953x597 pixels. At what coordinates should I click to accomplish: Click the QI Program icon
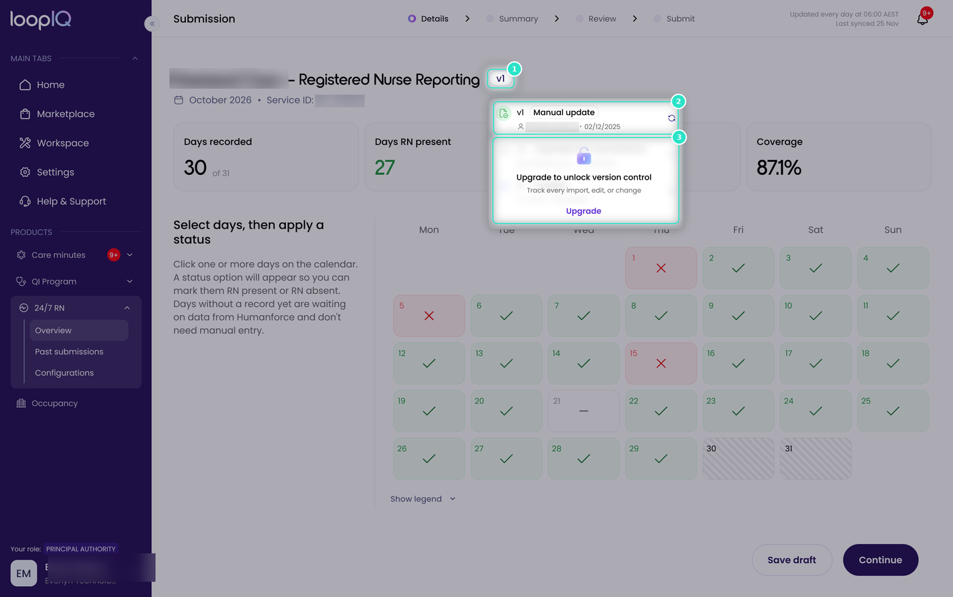tap(21, 281)
